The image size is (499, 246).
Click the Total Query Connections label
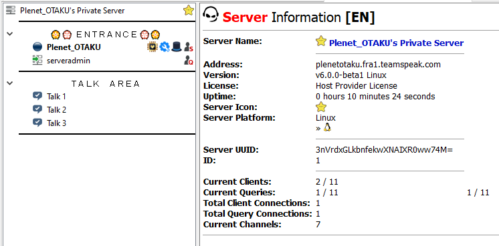pos(258,214)
